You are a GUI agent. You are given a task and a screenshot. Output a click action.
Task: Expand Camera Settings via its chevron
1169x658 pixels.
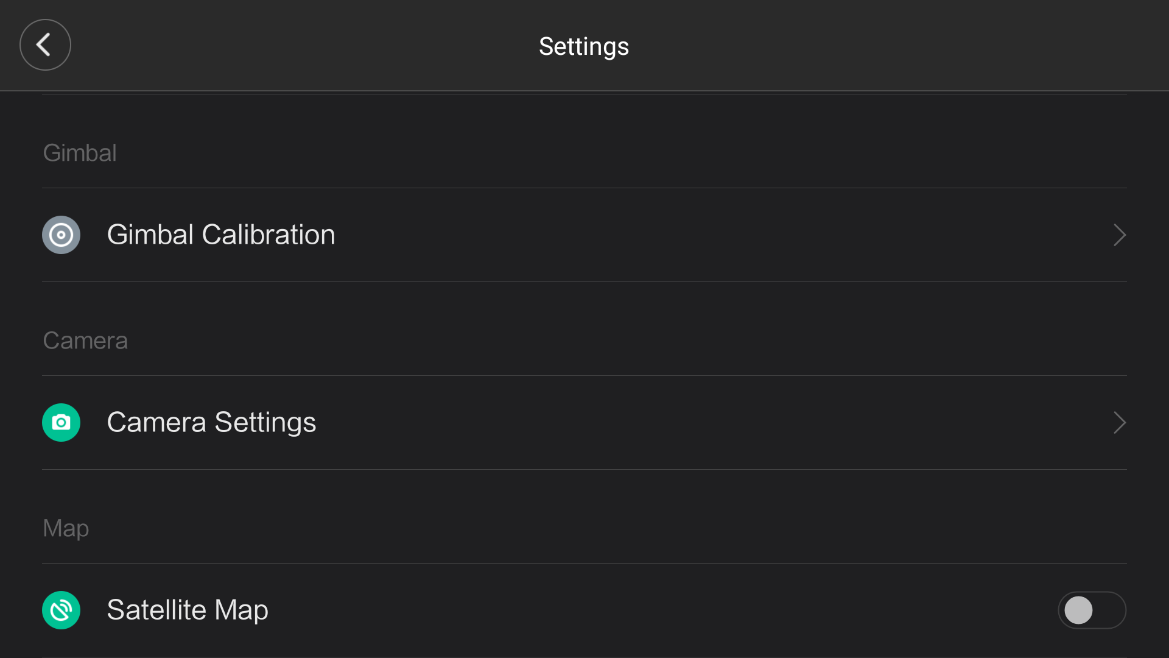1119,422
